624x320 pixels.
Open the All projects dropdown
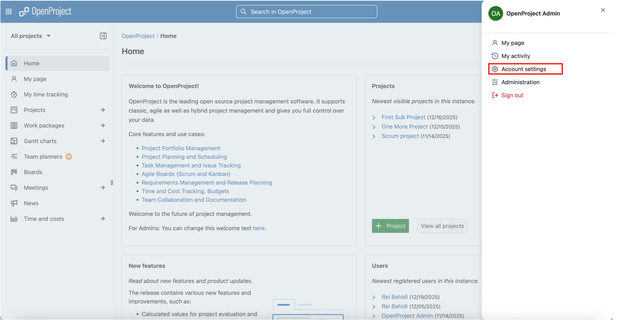[x=31, y=36]
